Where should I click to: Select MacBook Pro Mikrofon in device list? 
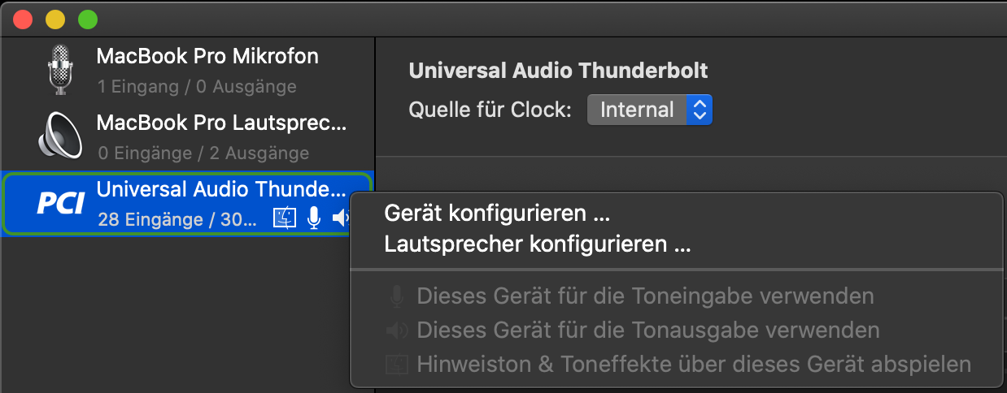coord(187,70)
